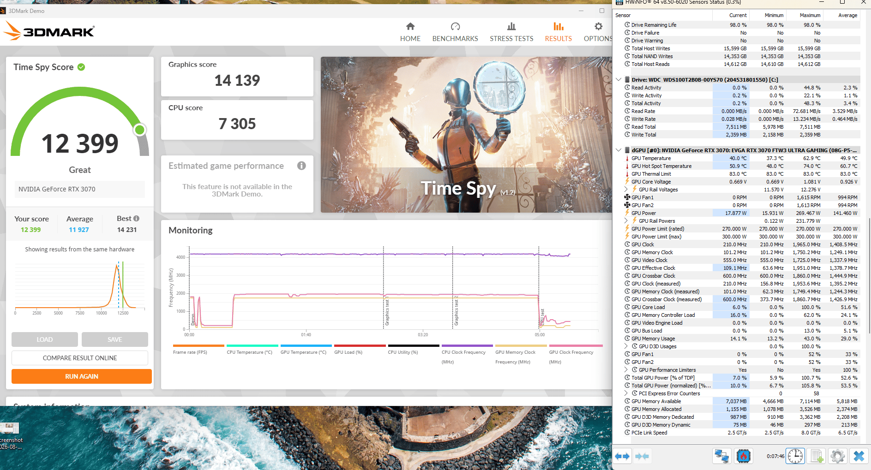The width and height of the screenshot is (871, 470).
Task: Select the Drive Remaining Life row
Action: click(737, 25)
